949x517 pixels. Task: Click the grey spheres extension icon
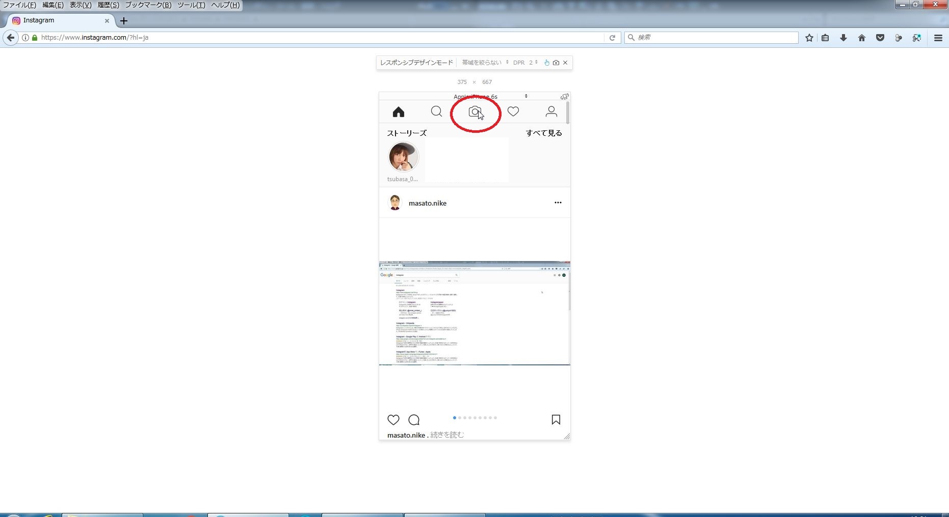pos(899,38)
